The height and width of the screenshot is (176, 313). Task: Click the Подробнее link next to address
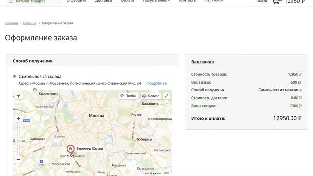click(x=156, y=83)
